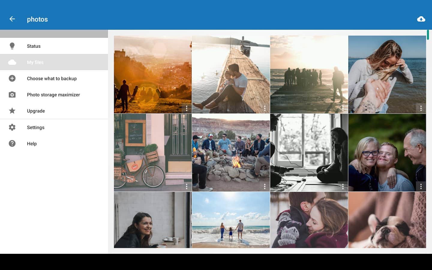Click the plus icon for backup selection
The height and width of the screenshot is (270, 432).
click(x=12, y=78)
